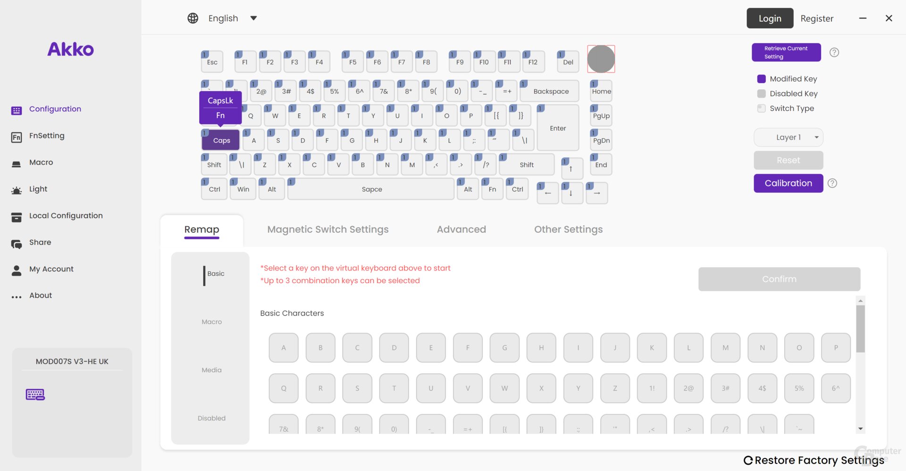
Task: Click the scrollbar up arrow
Action: pyautogui.click(x=861, y=301)
